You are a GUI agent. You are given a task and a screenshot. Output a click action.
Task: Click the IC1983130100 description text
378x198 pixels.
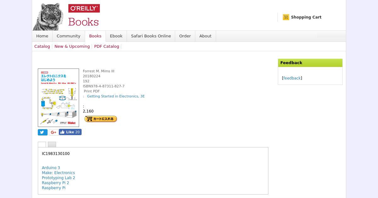tap(56, 154)
